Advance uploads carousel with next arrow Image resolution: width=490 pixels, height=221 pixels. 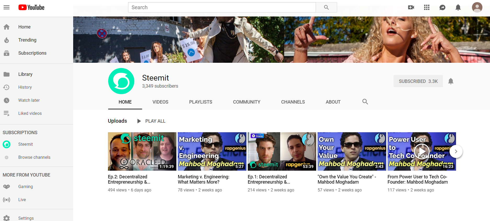click(456, 151)
